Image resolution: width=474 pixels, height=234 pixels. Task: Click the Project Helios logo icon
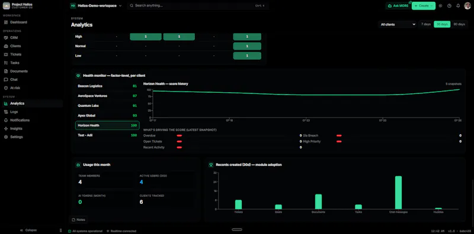(x=7, y=6)
